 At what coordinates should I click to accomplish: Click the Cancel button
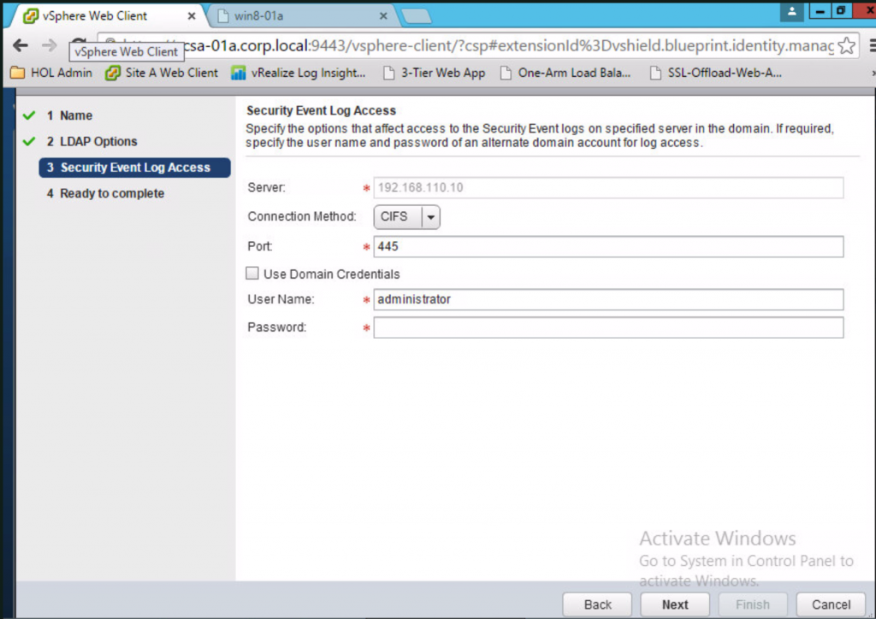(x=831, y=604)
